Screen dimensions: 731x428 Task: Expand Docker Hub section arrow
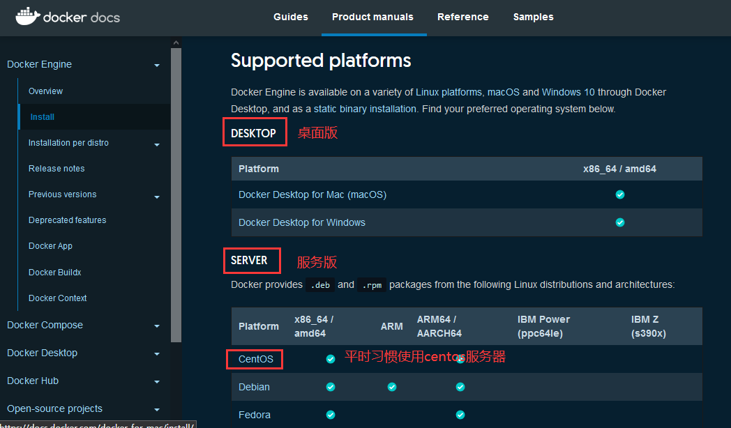[157, 382]
